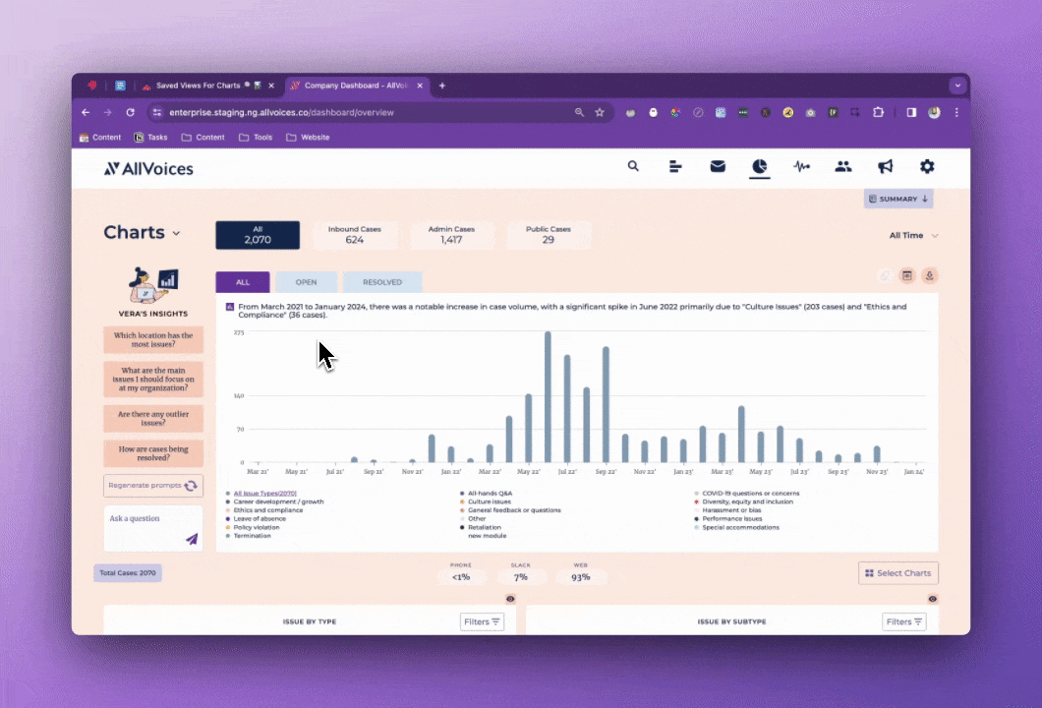The image size is (1042, 708).
Task: Open Filters for Issue By Type
Action: point(482,621)
